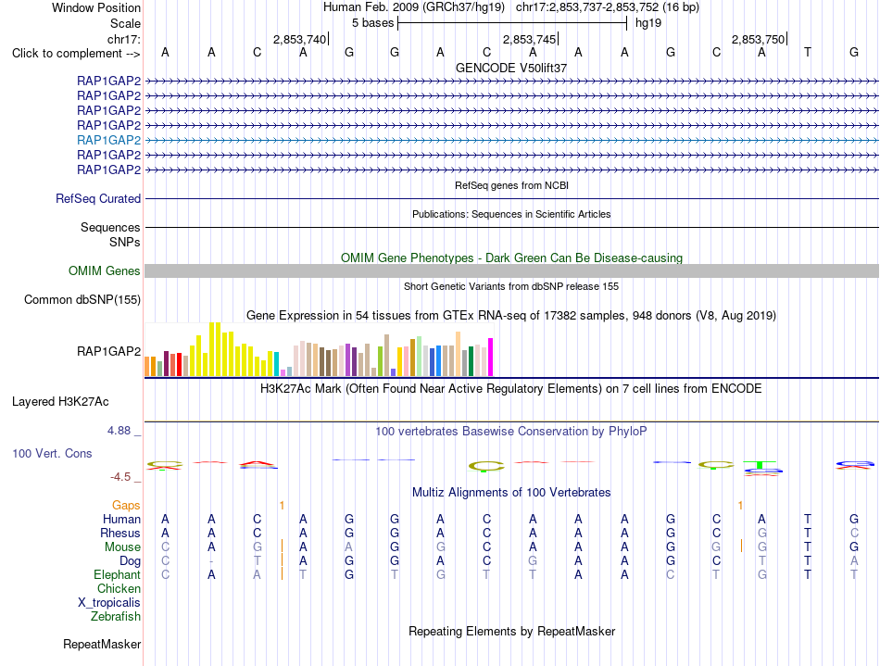
Task: Click the RepeatMasker track label
Action: [102, 644]
